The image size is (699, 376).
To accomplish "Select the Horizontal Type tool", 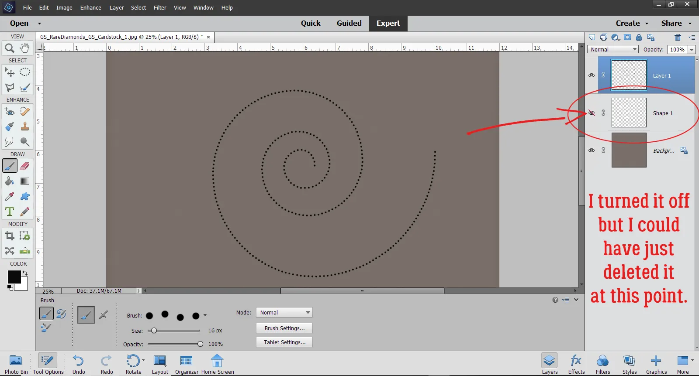I will [x=9, y=212].
